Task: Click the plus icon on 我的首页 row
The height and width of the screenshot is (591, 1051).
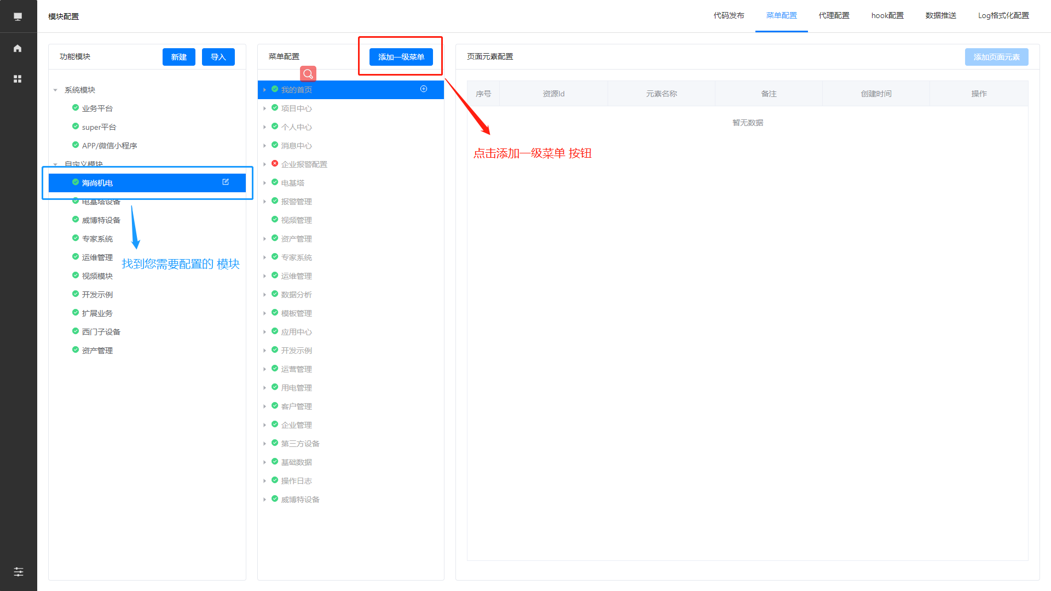Action: click(x=424, y=89)
